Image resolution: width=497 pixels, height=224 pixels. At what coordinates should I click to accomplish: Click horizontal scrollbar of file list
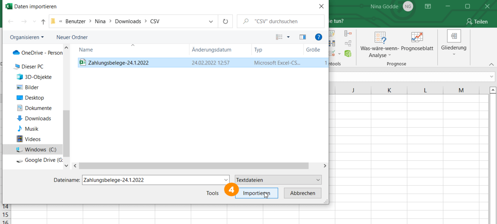[194, 166]
